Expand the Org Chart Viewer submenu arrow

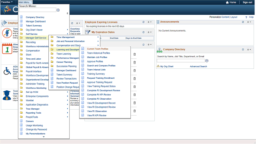pos(68,30)
